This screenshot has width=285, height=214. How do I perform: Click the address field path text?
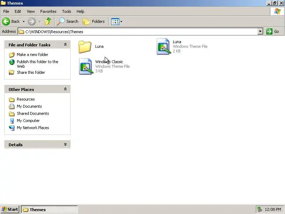pos(55,32)
